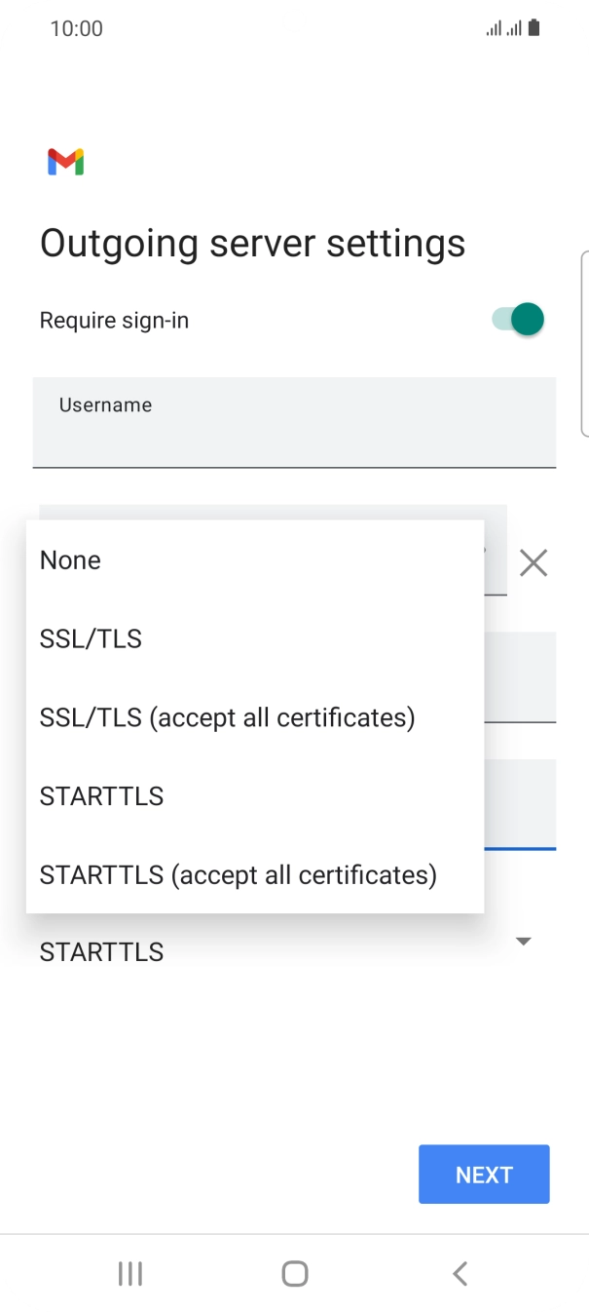Click the Gmail logo icon
The image size is (589, 1312).
[x=64, y=161]
